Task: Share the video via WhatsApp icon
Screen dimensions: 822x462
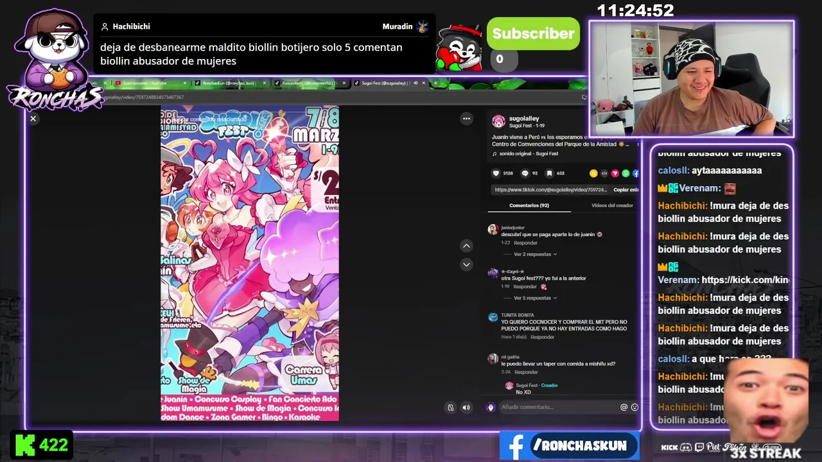Action: point(625,173)
